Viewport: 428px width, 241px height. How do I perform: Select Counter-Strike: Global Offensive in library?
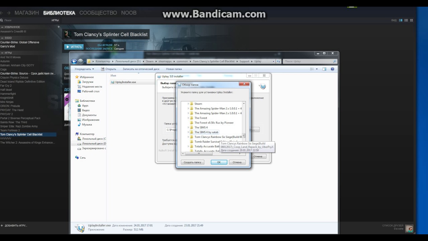20,43
